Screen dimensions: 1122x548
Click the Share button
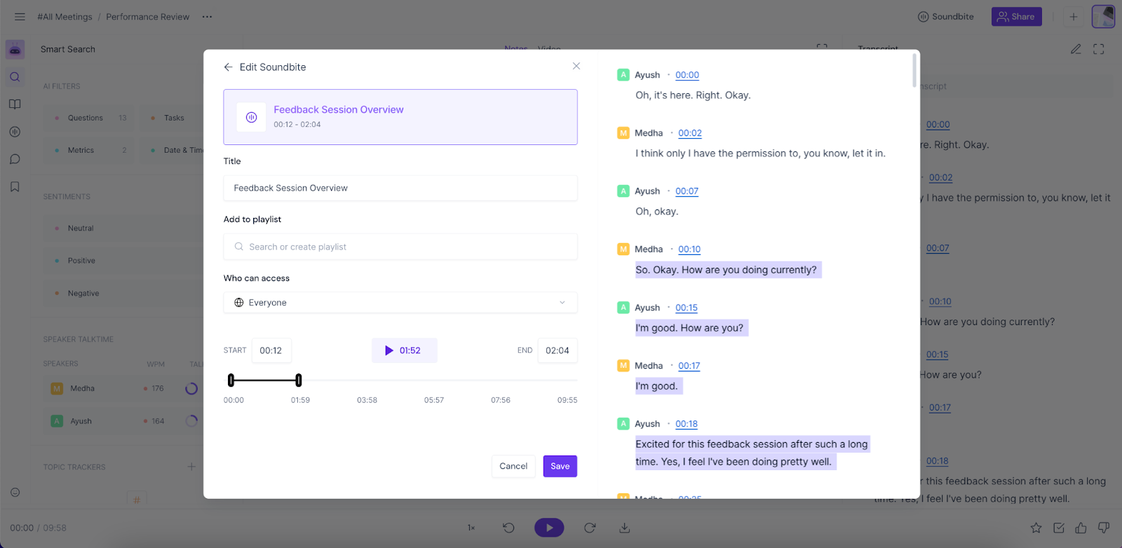(x=1016, y=17)
